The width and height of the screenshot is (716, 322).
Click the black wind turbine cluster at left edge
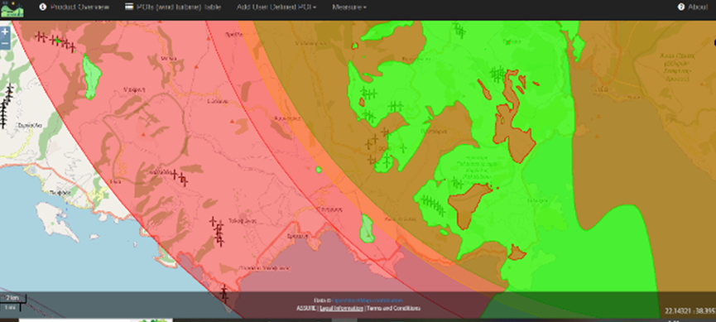coord(6,106)
